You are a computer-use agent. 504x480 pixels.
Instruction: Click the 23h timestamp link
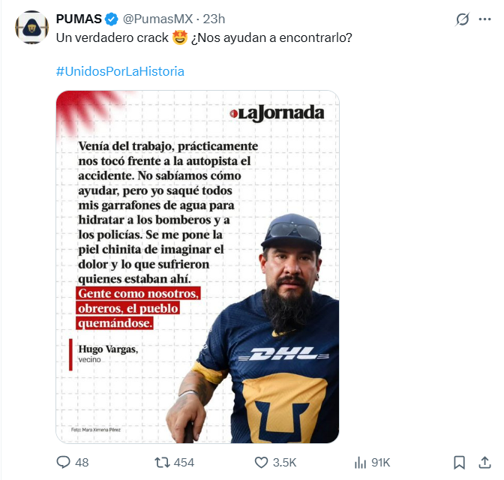[214, 19]
